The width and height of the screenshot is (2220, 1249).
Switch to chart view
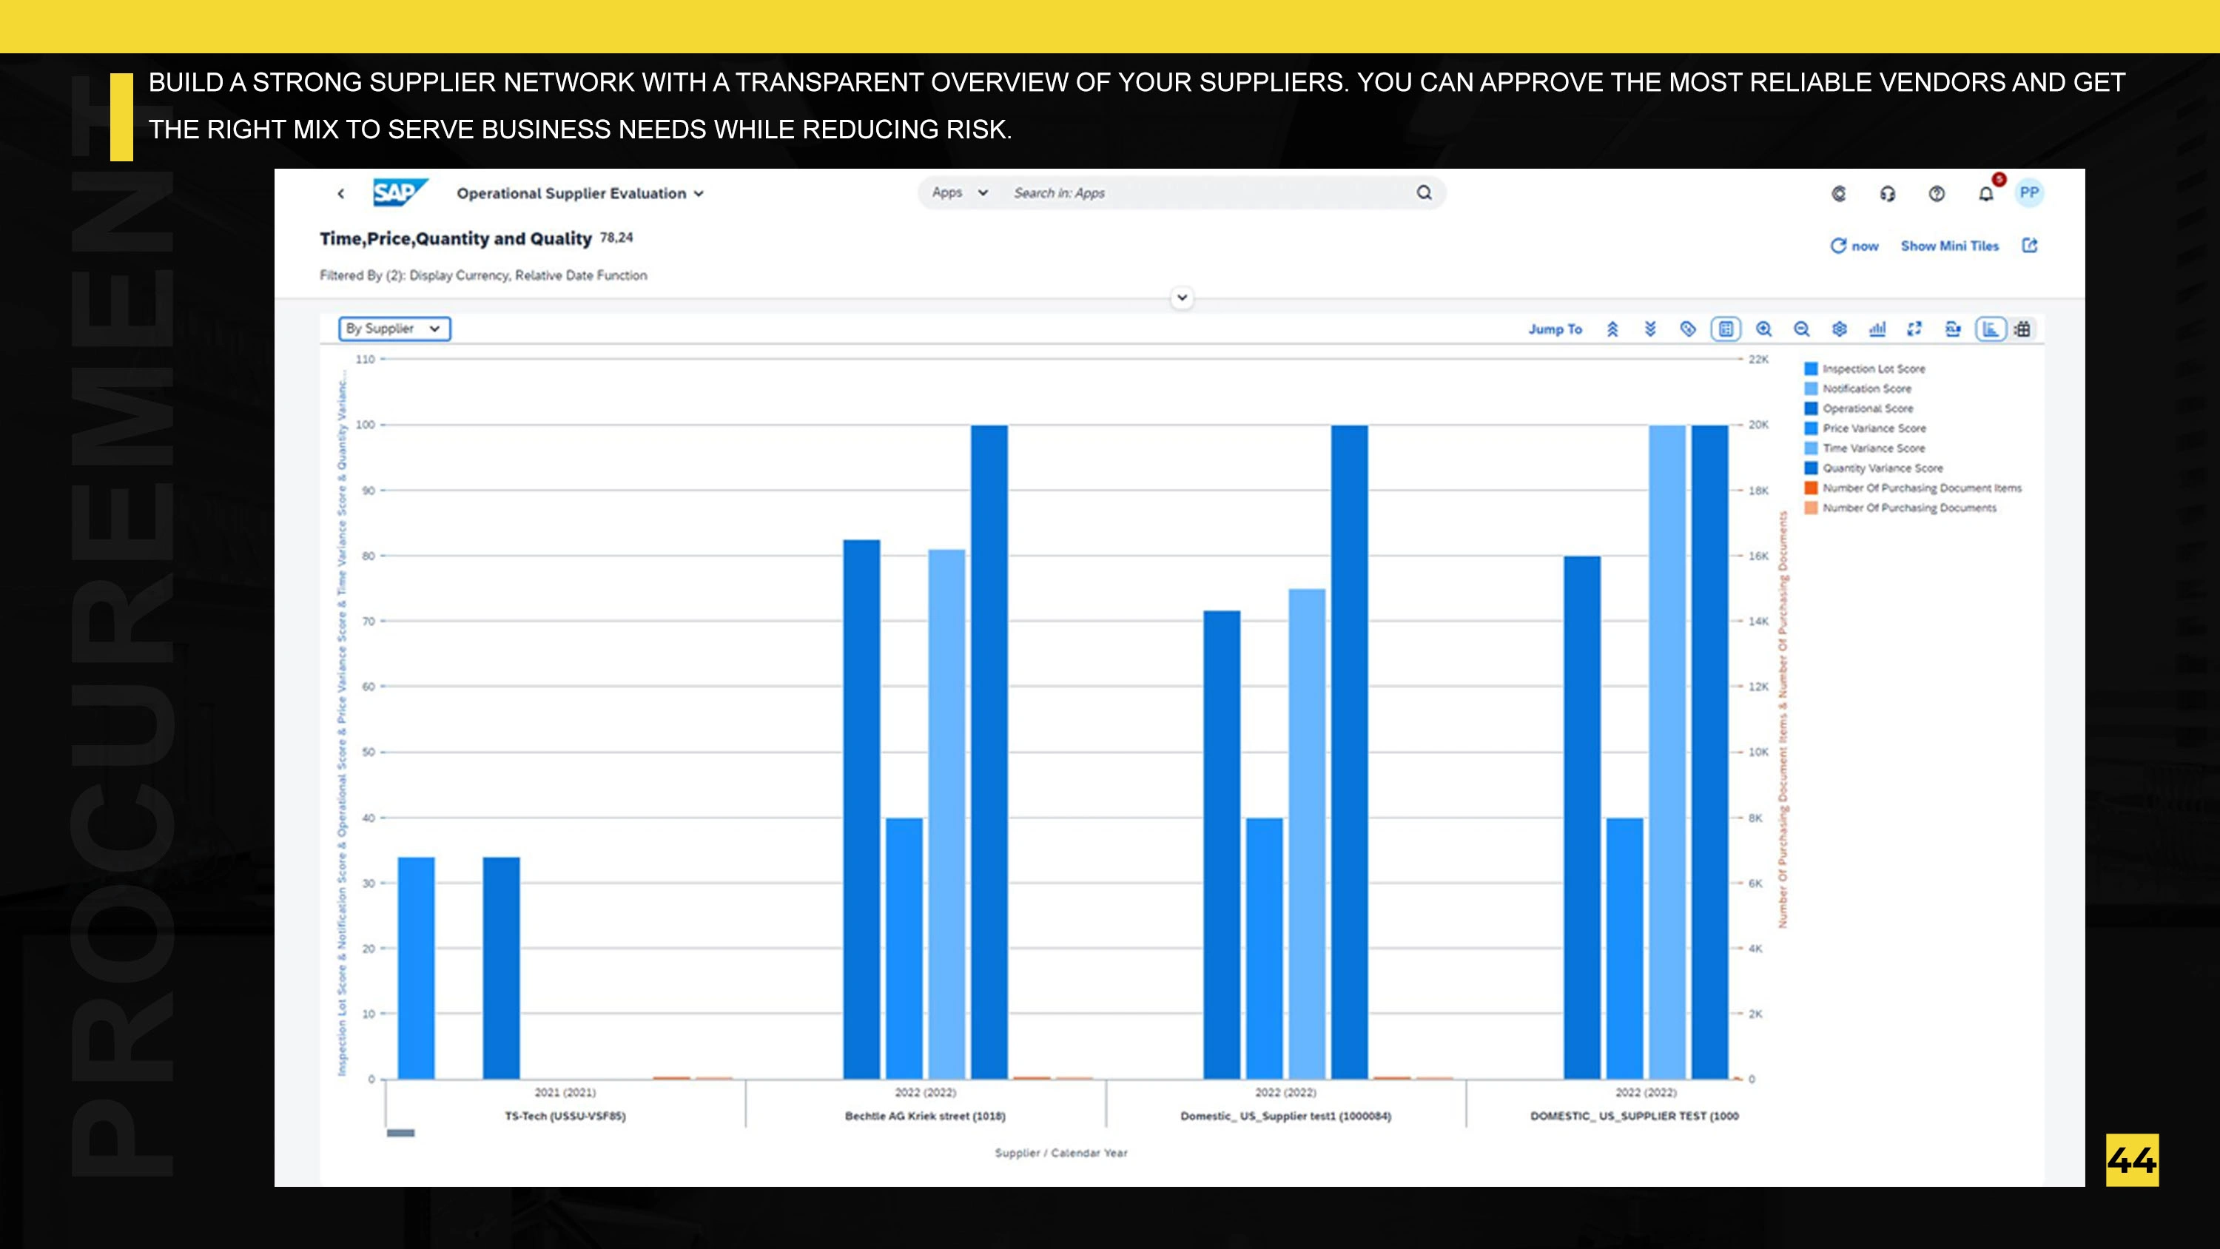[1990, 329]
